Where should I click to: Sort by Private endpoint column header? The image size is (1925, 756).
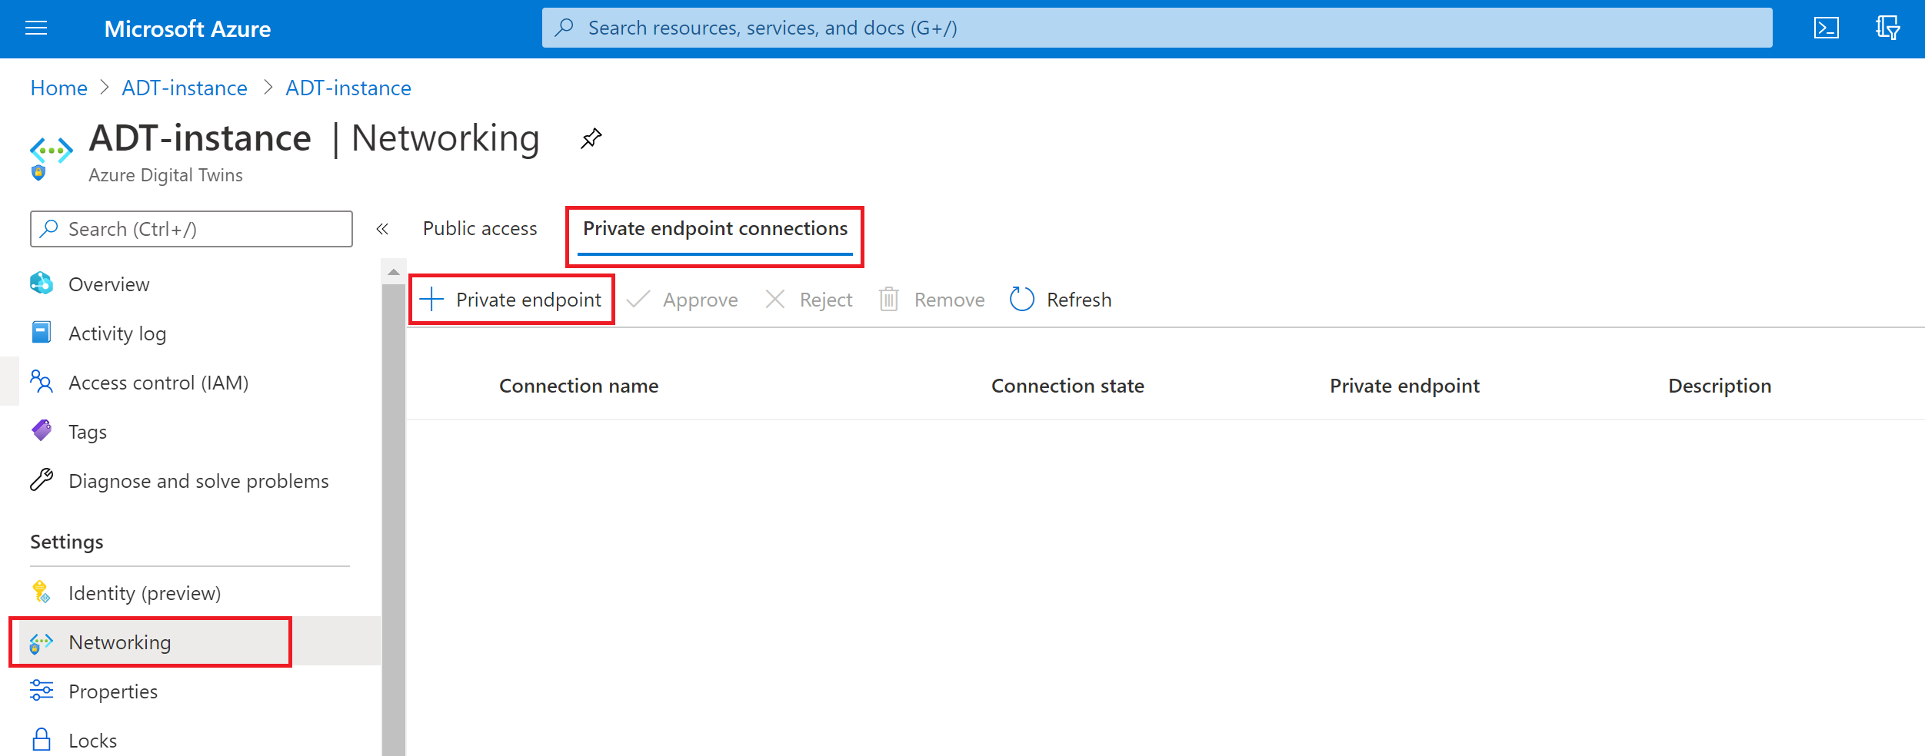coord(1404,386)
